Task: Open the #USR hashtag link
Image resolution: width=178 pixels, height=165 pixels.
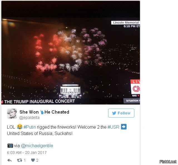Action: tap(113, 127)
